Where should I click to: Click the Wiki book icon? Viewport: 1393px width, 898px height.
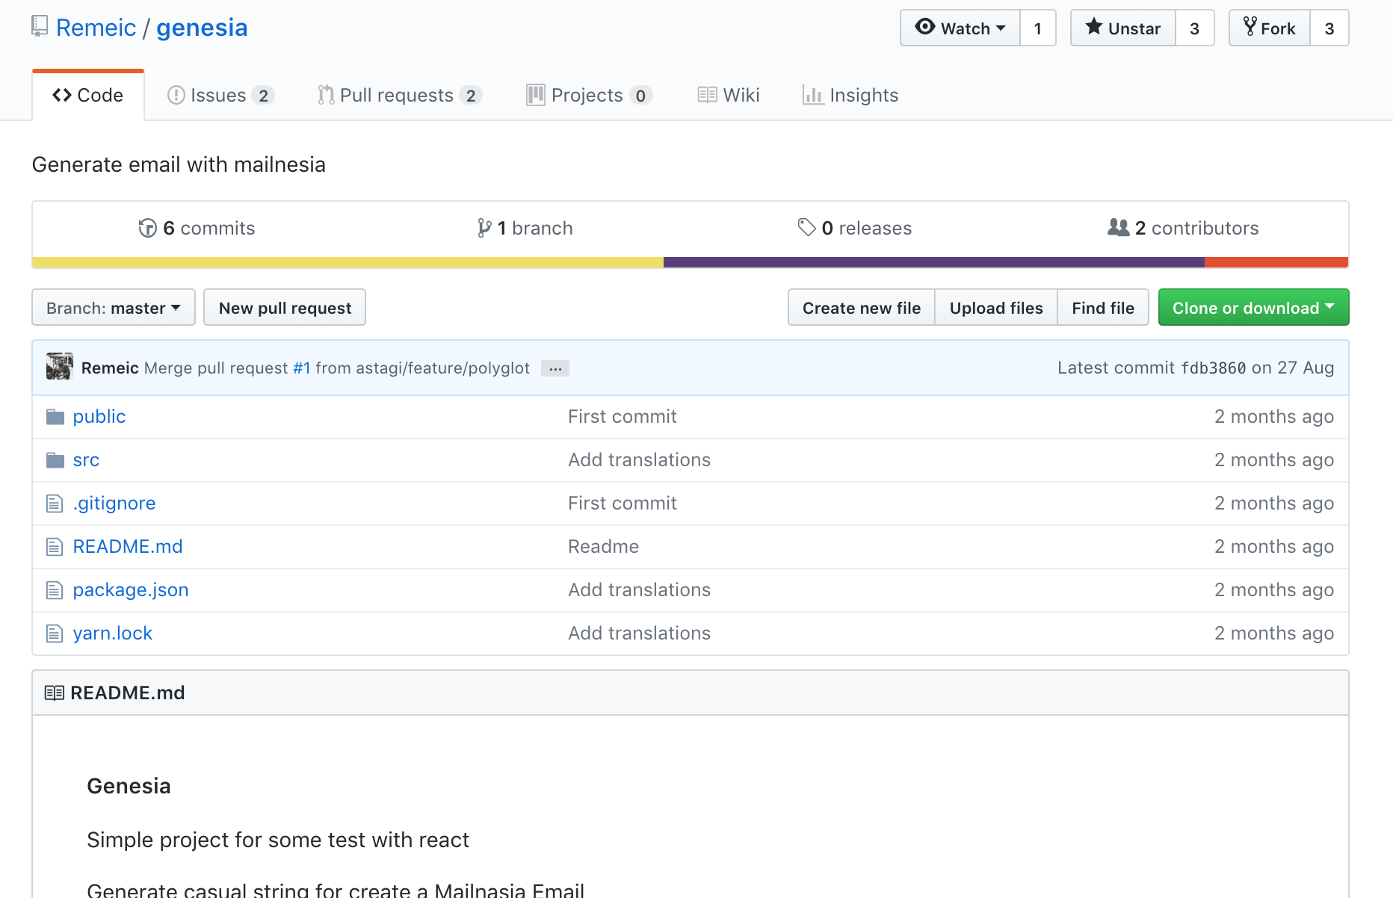coord(707,95)
